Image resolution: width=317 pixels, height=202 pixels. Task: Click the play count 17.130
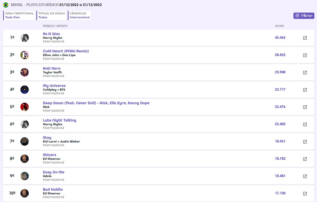(x=280, y=193)
